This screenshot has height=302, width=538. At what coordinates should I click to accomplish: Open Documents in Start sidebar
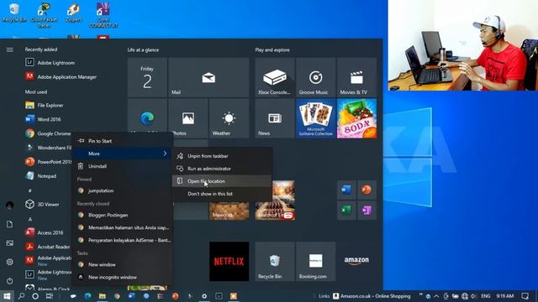click(x=9, y=224)
